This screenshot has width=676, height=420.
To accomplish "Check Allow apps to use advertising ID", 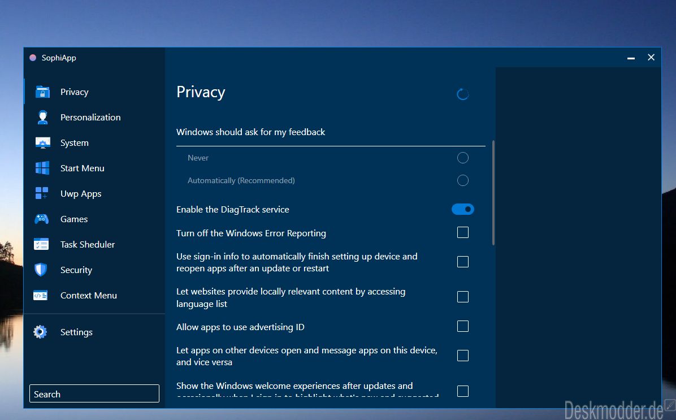I will (x=462, y=326).
